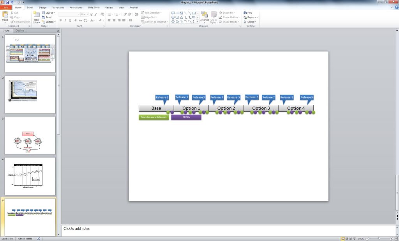The width and height of the screenshot is (399, 241).
Task: Click the Find binoculars icon
Action: pyautogui.click(x=245, y=13)
